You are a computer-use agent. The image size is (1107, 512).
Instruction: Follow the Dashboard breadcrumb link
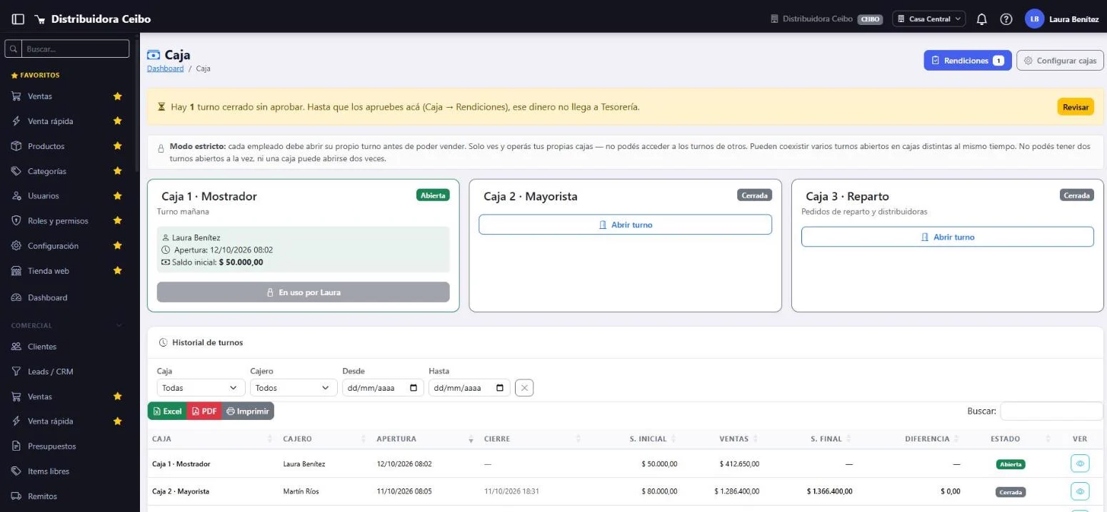pyautogui.click(x=165, y=68)
